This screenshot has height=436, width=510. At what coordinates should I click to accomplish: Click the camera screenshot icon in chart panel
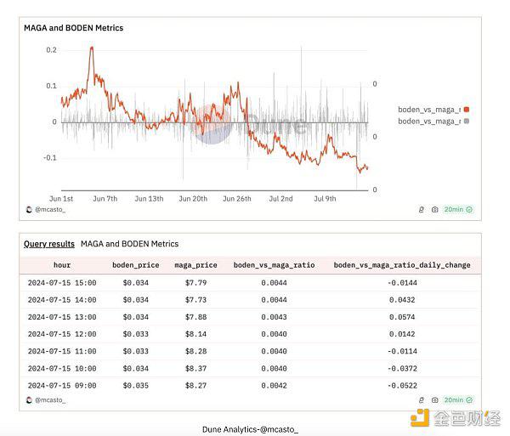(435, 210)
